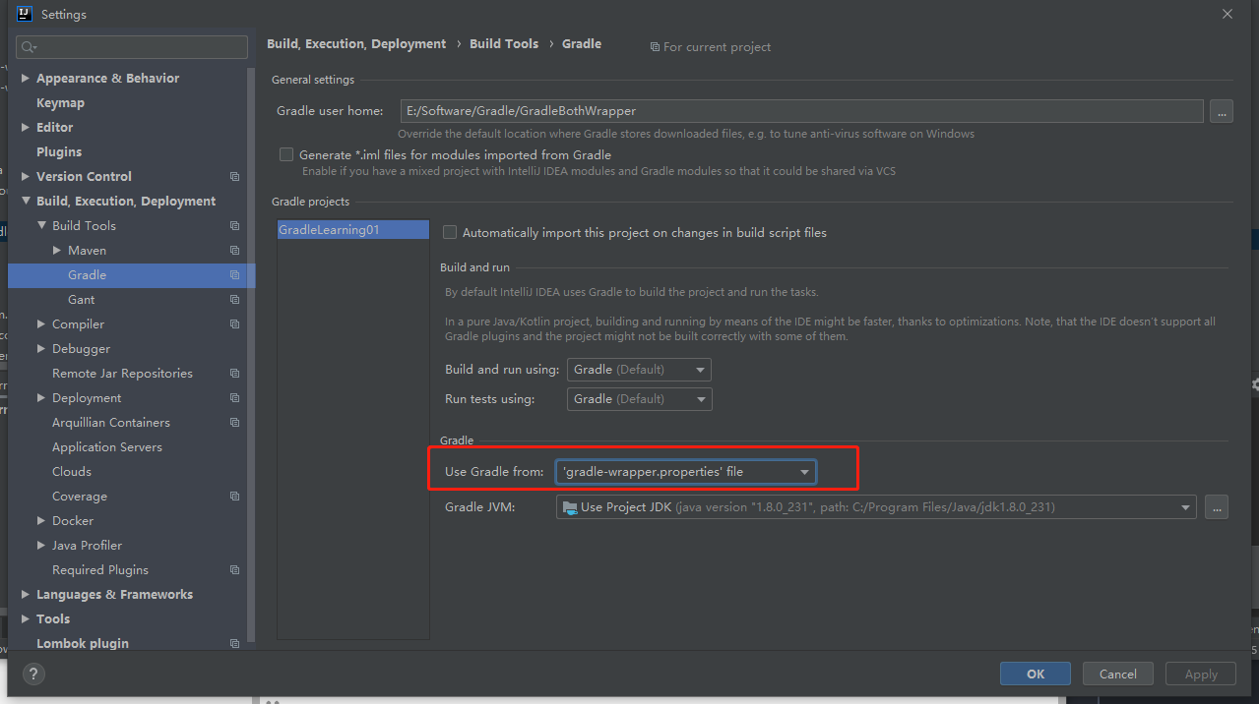Click the per-project icon next to Build Tools
Viewport: 1259px width, 704px height.
pos(234,226)
